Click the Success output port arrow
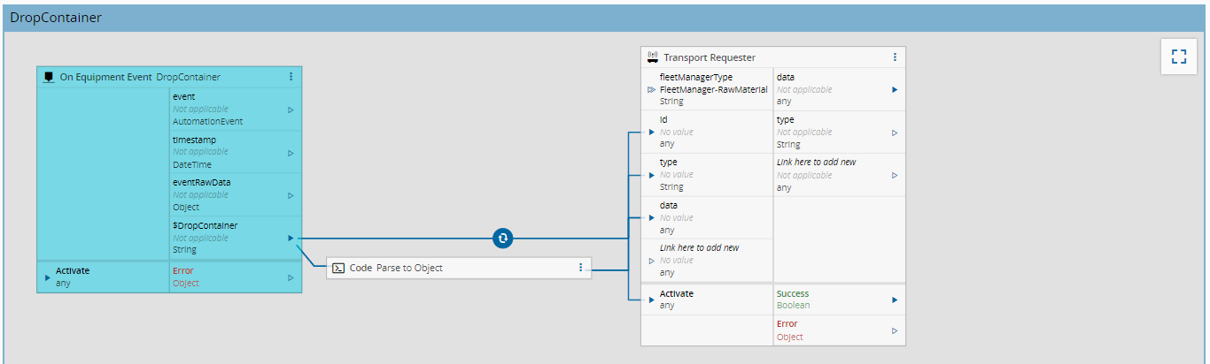Image resolution: width=1210 pixels, height=364 pixels. click(895, 300)
